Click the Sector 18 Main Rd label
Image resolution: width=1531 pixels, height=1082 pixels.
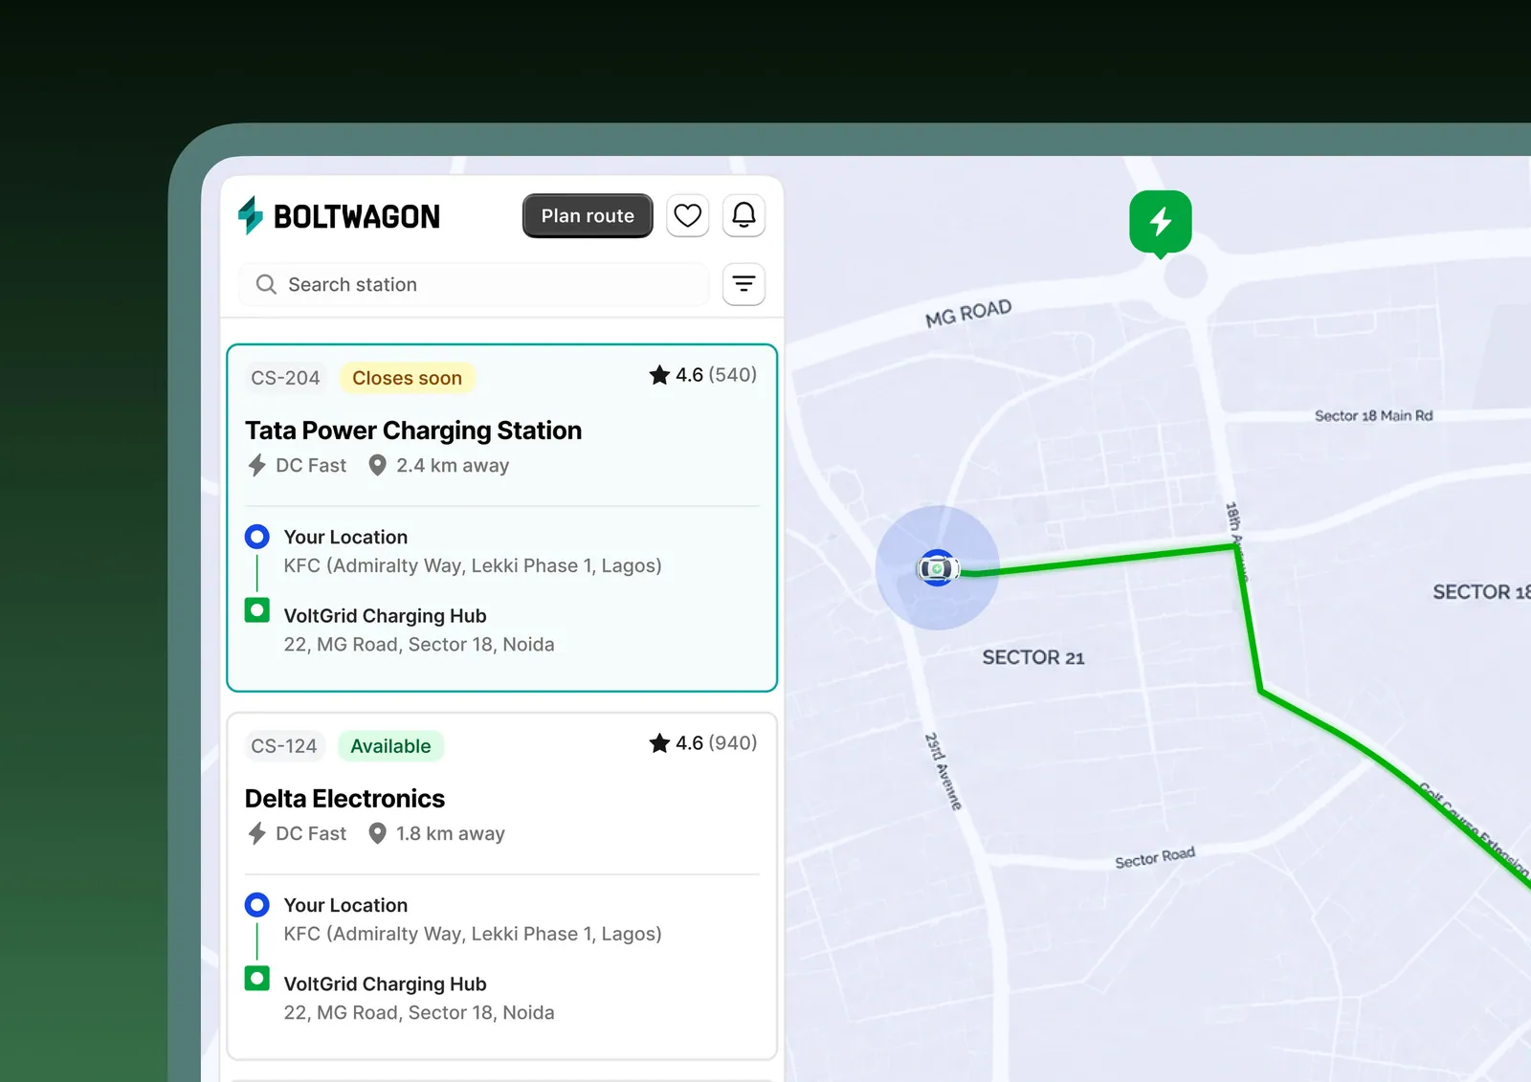pyautogui.click(x=1373, y=415)
